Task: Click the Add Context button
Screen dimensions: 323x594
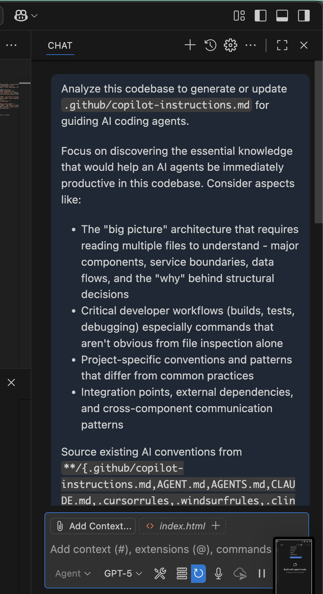Action: (x=92, y=526)
